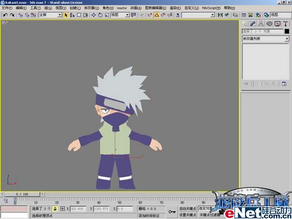Open the Curve Editor icon

(244, 15)
